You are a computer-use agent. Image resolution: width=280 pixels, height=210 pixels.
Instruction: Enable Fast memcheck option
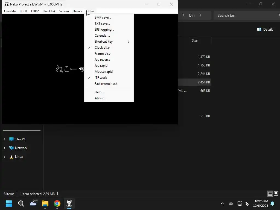(x=109, y=84)
